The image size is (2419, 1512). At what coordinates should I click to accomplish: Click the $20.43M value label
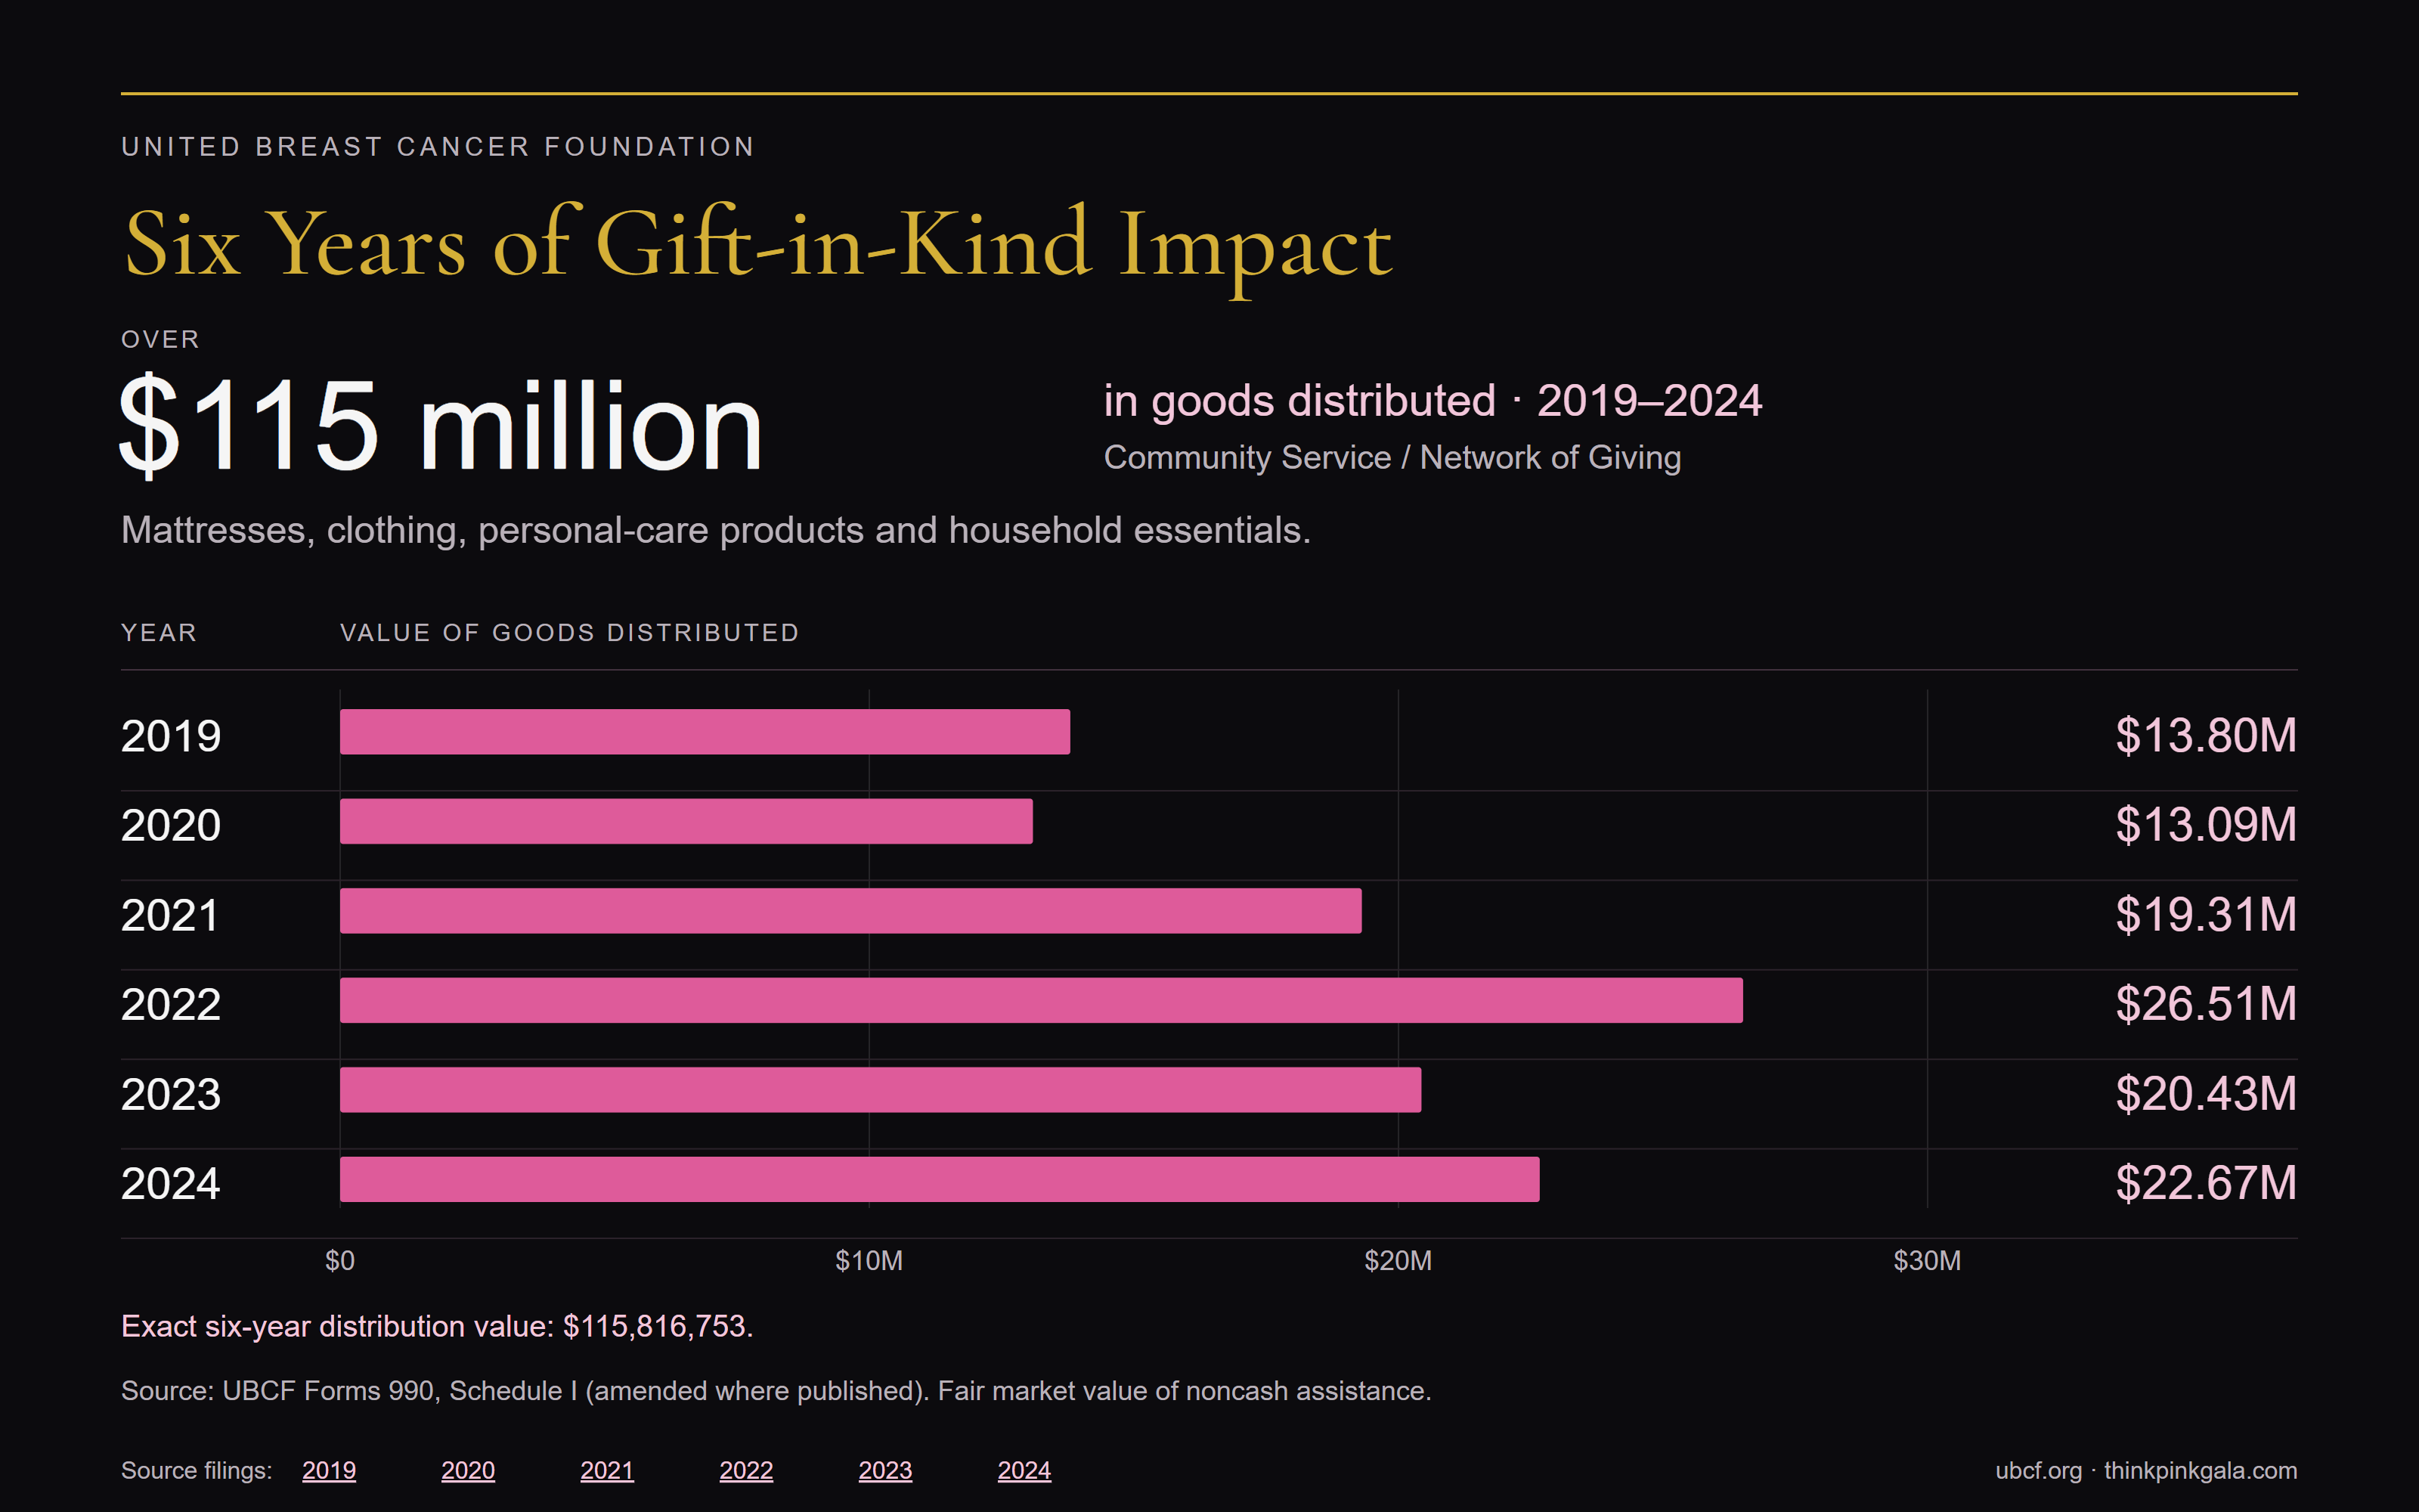click(x=2206, y=1094)
